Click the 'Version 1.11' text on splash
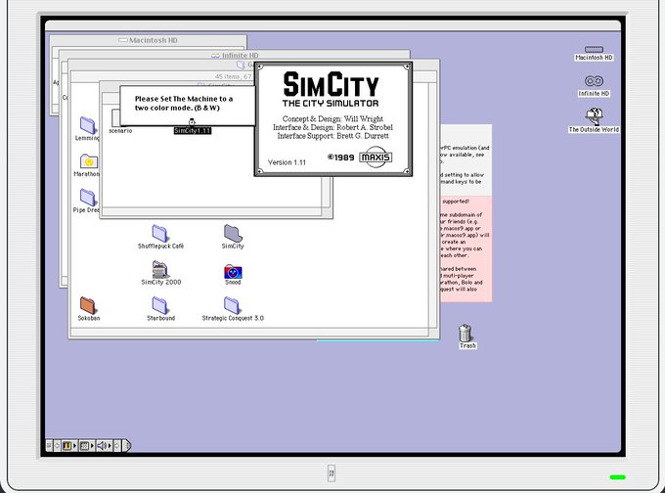 (x=287, y=162)
